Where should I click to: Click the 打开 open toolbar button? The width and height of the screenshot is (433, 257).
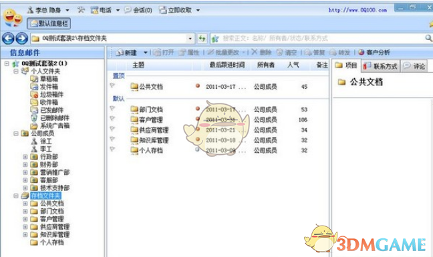coord(164,52)
